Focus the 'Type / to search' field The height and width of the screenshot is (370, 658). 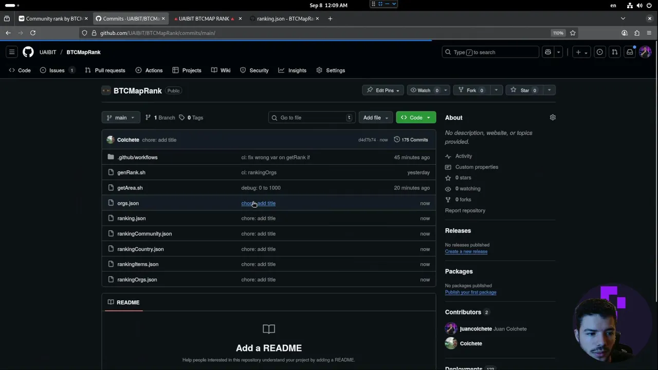click(x=490, y=52)
